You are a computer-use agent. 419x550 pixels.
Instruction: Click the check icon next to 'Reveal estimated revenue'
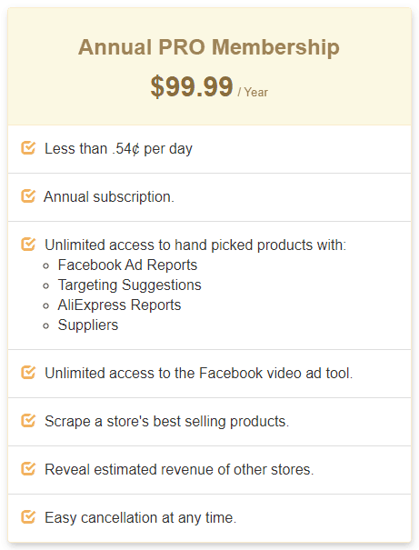coord(28,468)
